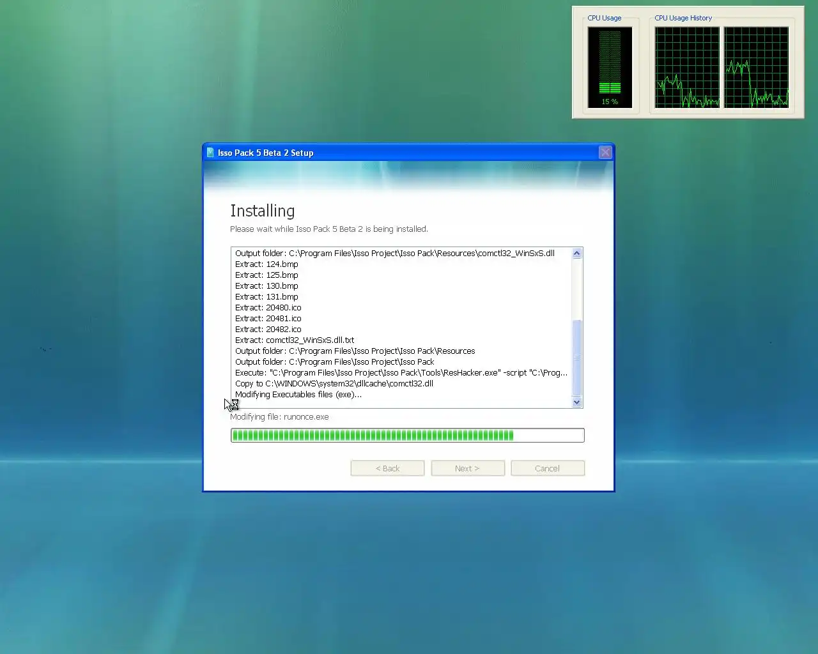The width and height of the screenshot is (818, 654).
Task: Click the Next button
Action: tap(468, 468)
